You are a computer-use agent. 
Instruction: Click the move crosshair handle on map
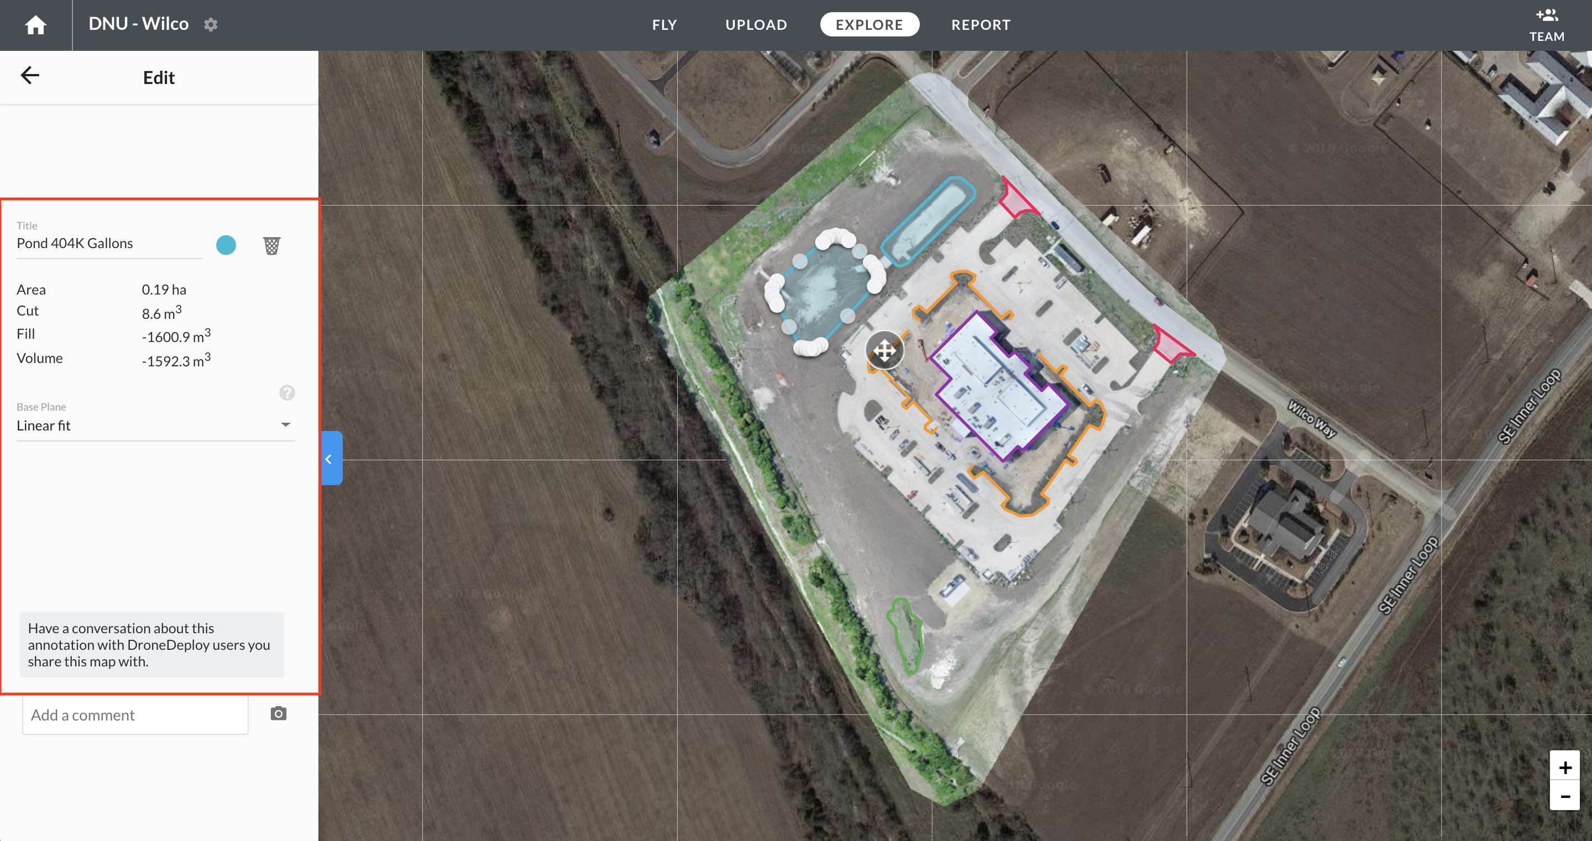click(x=884, y=350)
